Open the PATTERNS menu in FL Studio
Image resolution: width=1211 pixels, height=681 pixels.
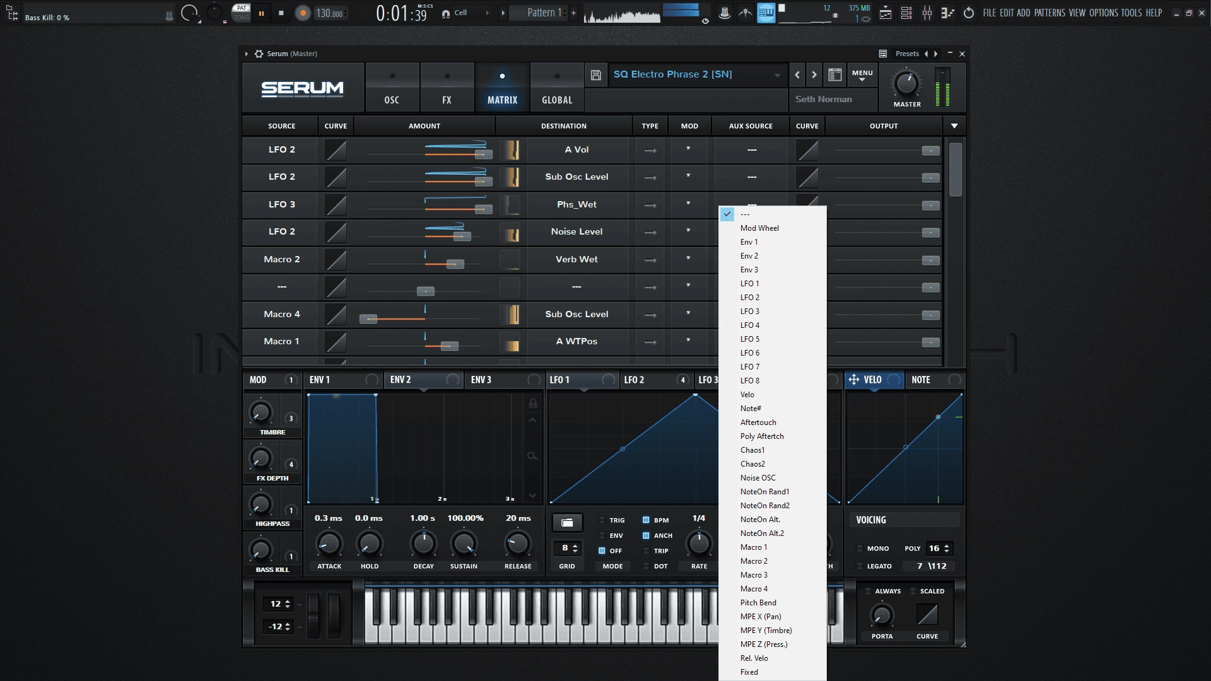click(1050, 13)
